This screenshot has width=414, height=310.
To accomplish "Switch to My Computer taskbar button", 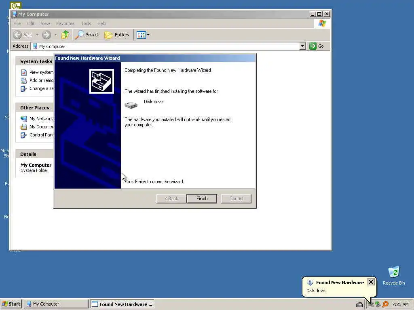I will [56, 304].
